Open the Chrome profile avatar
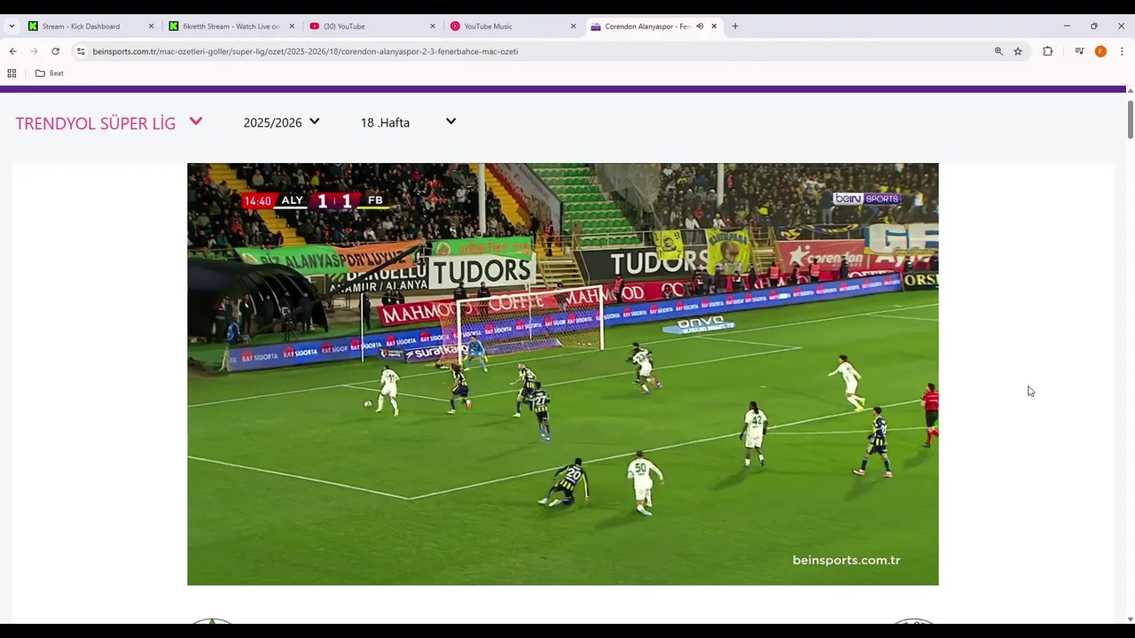This screenshot has height=638, width=1135. [1100, 51]
